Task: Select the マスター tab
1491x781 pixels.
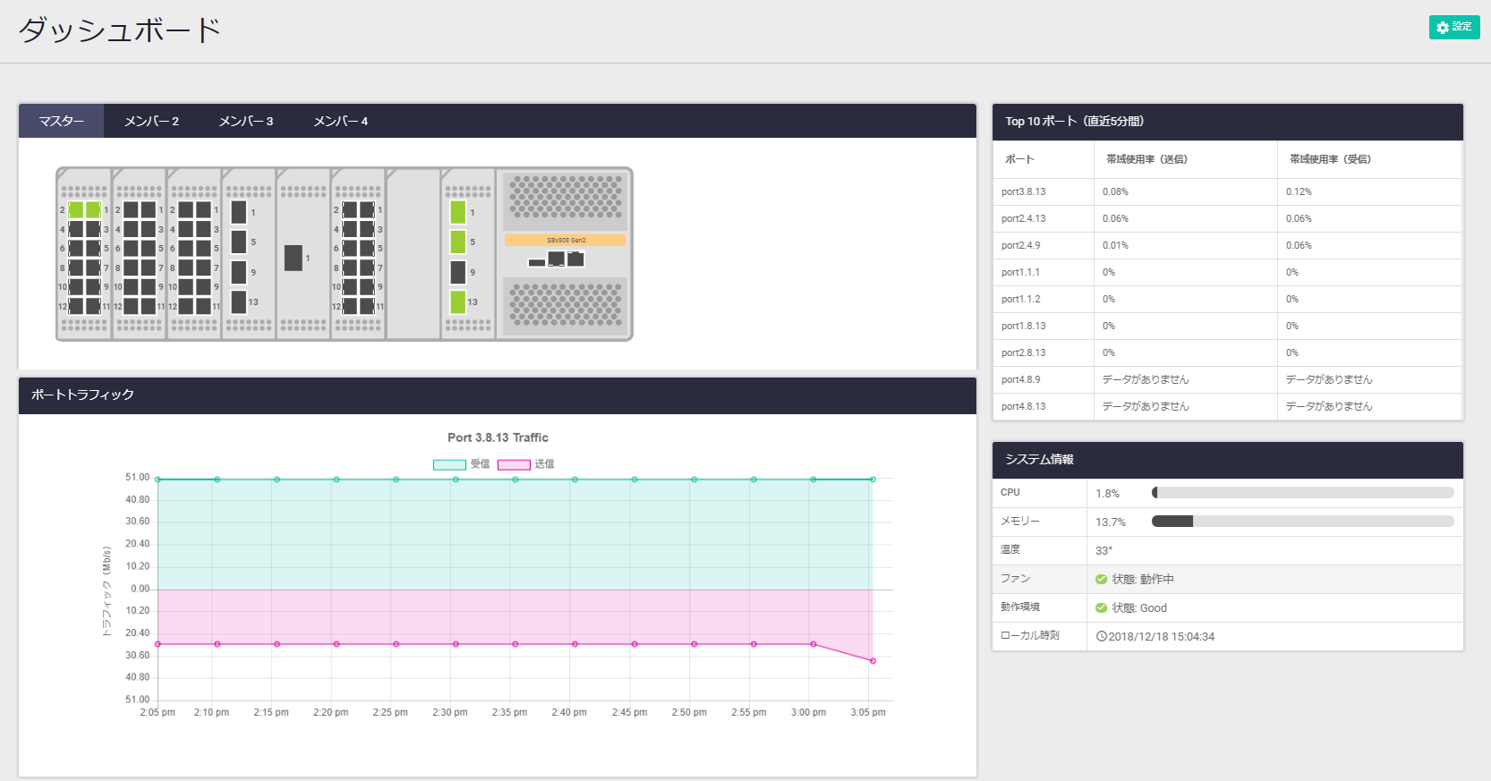Action: click(x=62, y=121)
